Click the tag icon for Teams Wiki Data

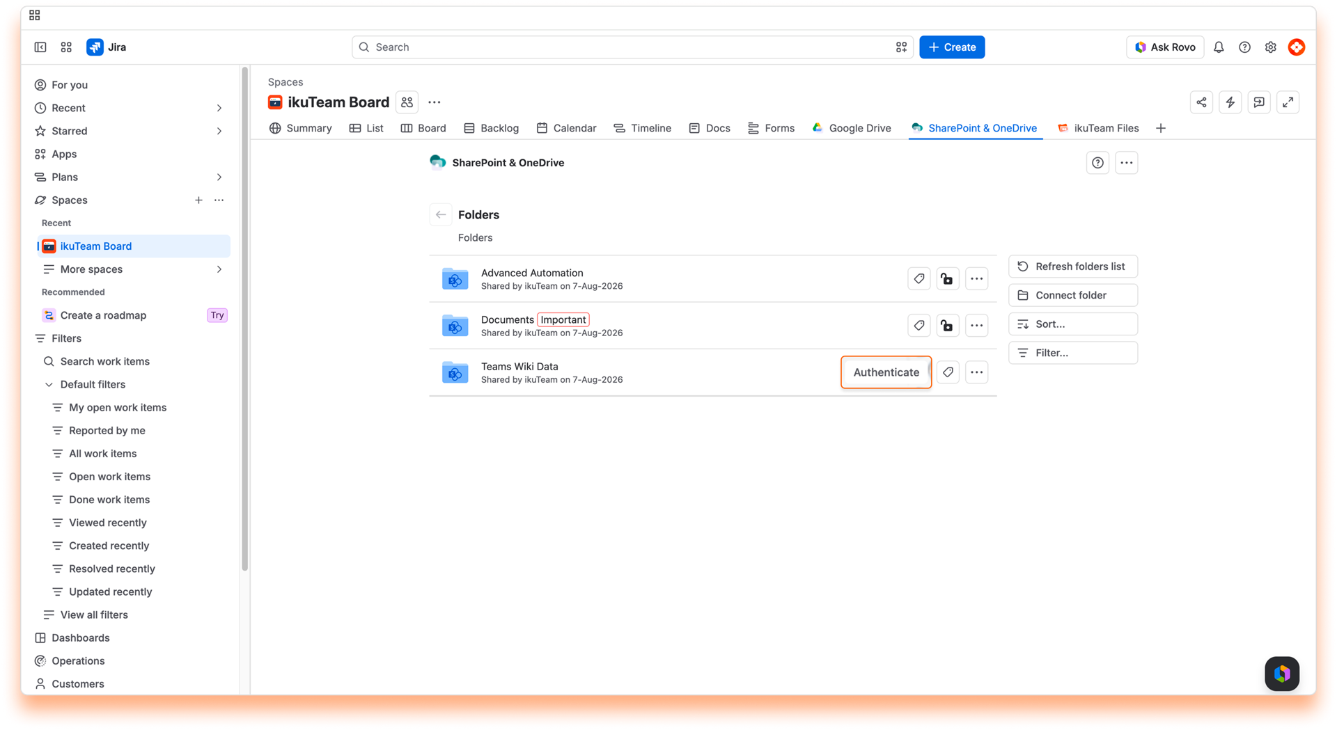(x=948, y=372)
